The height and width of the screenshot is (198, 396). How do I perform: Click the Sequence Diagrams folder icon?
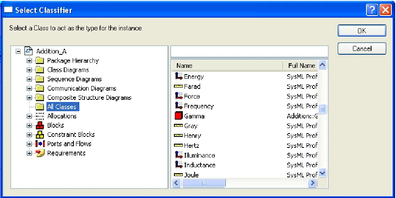40,79
